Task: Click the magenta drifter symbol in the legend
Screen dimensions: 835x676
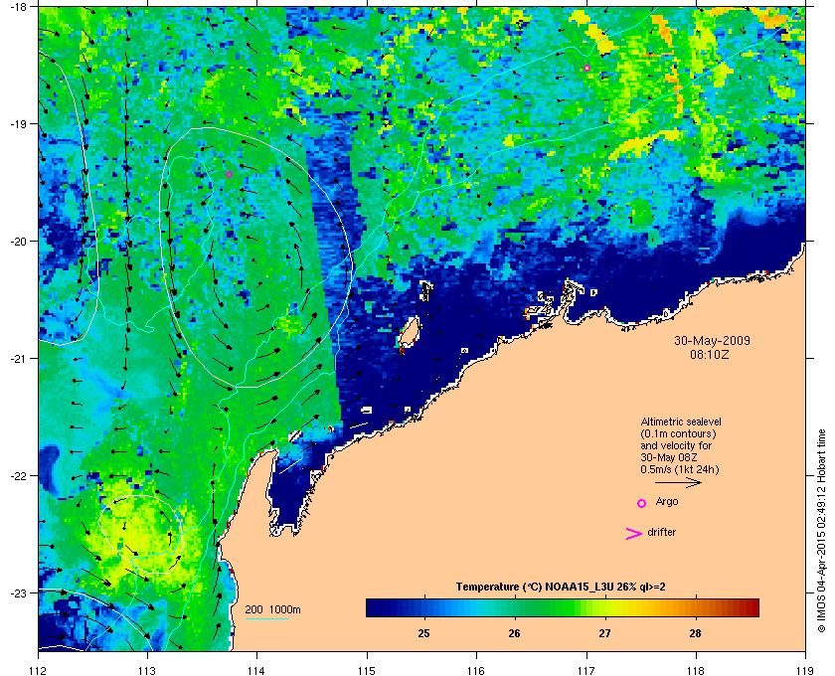Action: 633,534
